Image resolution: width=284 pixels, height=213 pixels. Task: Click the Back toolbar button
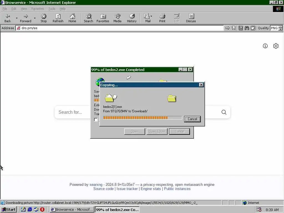pyautogui.click(x=7, y=18)
